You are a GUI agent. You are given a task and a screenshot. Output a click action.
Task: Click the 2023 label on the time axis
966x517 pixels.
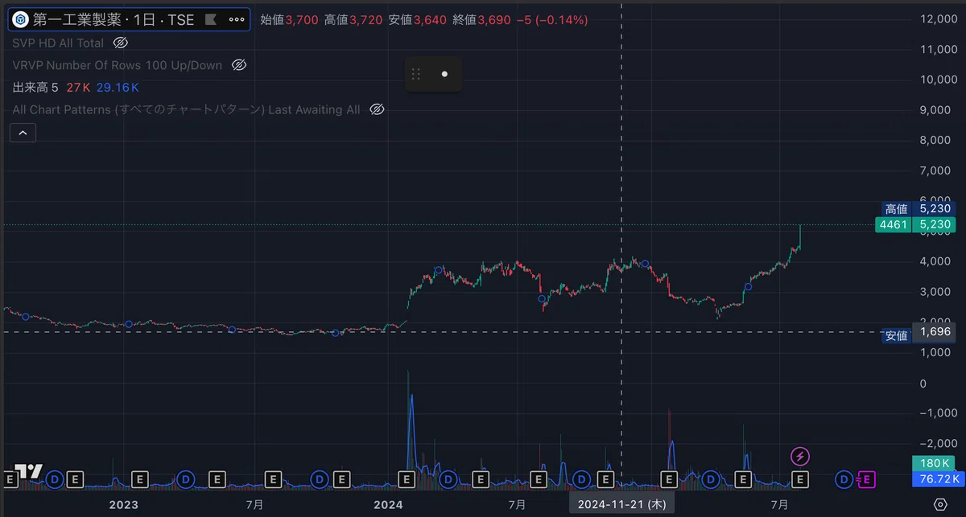click(123, 505)
